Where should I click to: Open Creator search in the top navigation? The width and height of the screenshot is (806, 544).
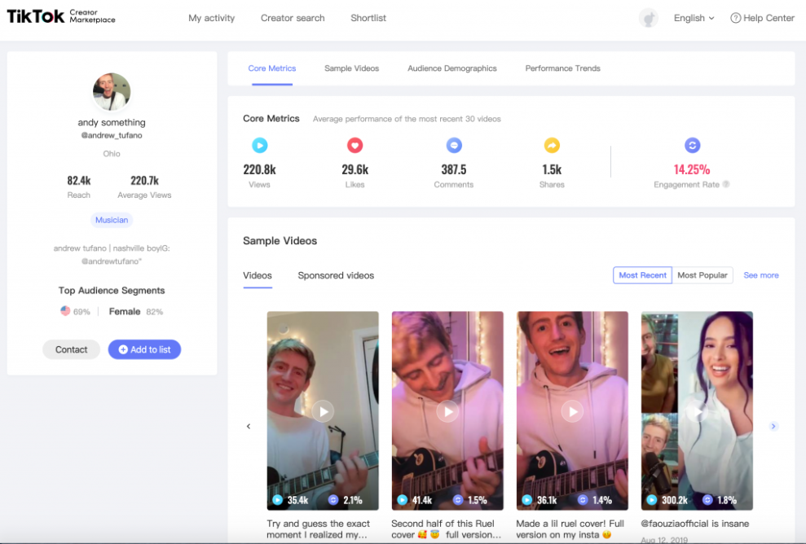[293, 18]
